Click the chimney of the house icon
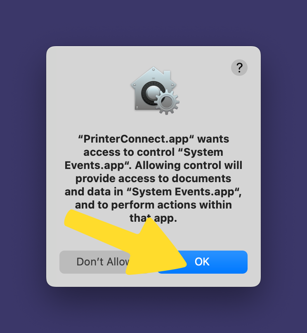307x333 pixels. pyautogui.click(x=167, y=75)
